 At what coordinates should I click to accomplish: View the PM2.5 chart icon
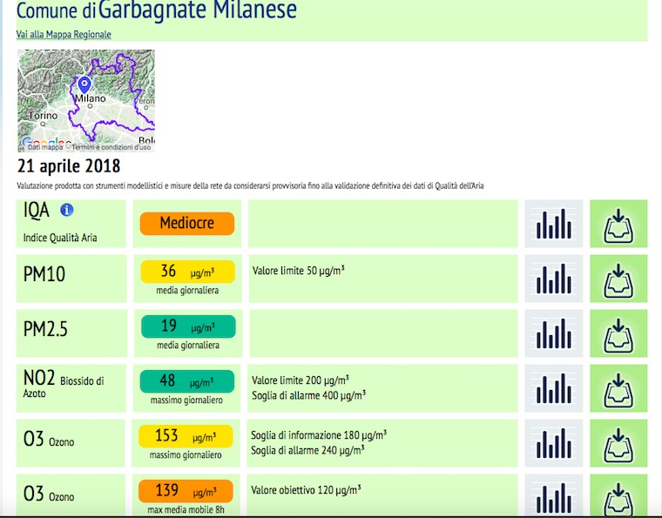tap(553, 333)
